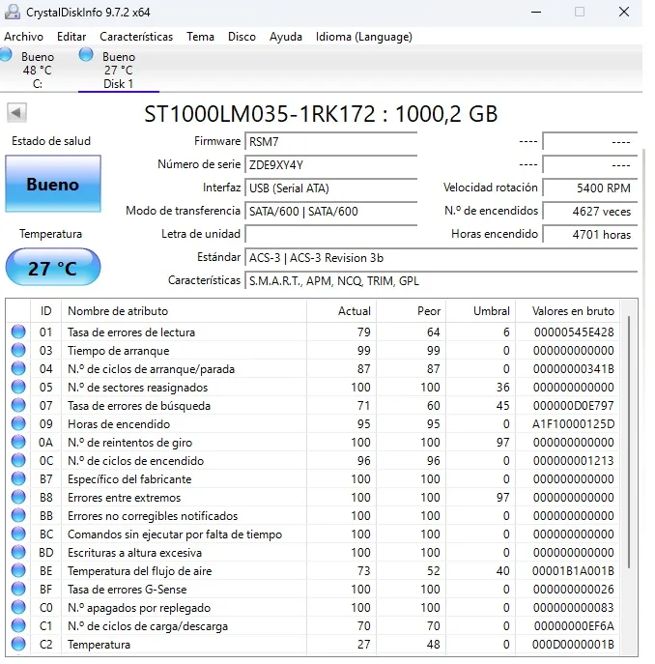The image size is (655, 664).
Task: Click raw value A1F10000125D
Action: 573,424
